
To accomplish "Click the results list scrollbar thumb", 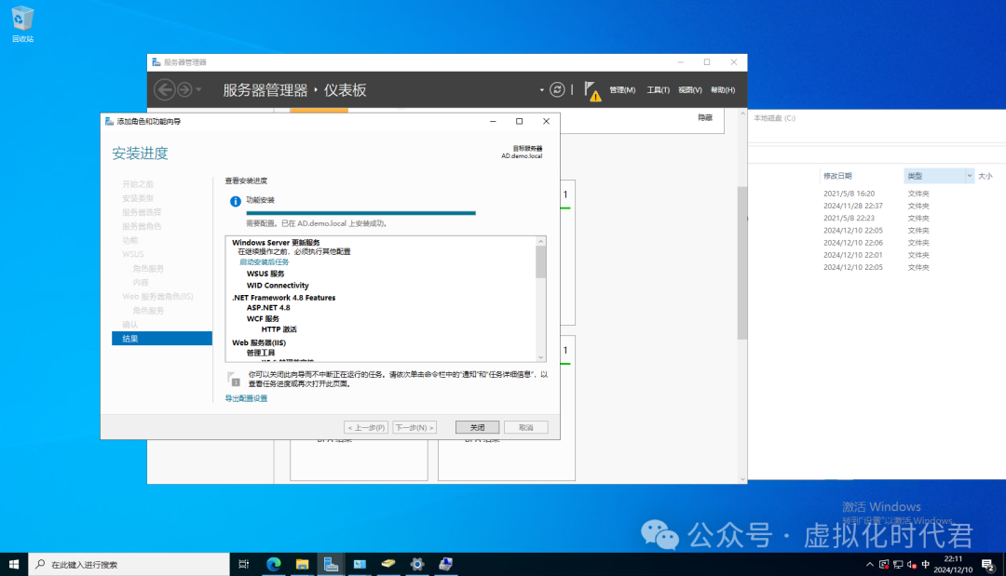I will pos(541,262).
